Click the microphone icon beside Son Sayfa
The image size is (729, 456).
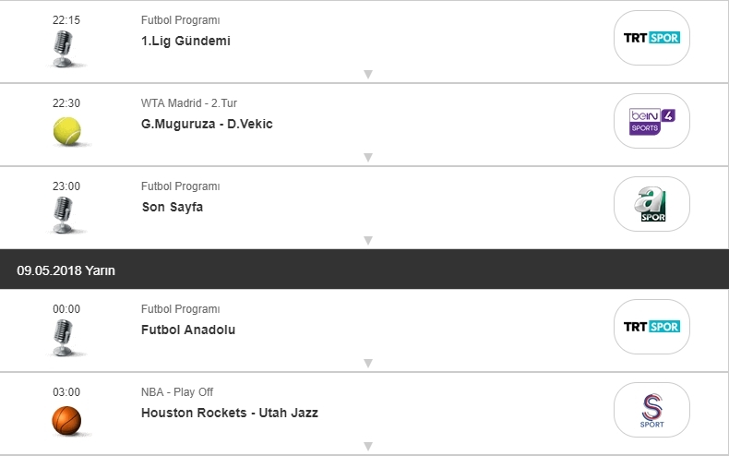point(65,214)
